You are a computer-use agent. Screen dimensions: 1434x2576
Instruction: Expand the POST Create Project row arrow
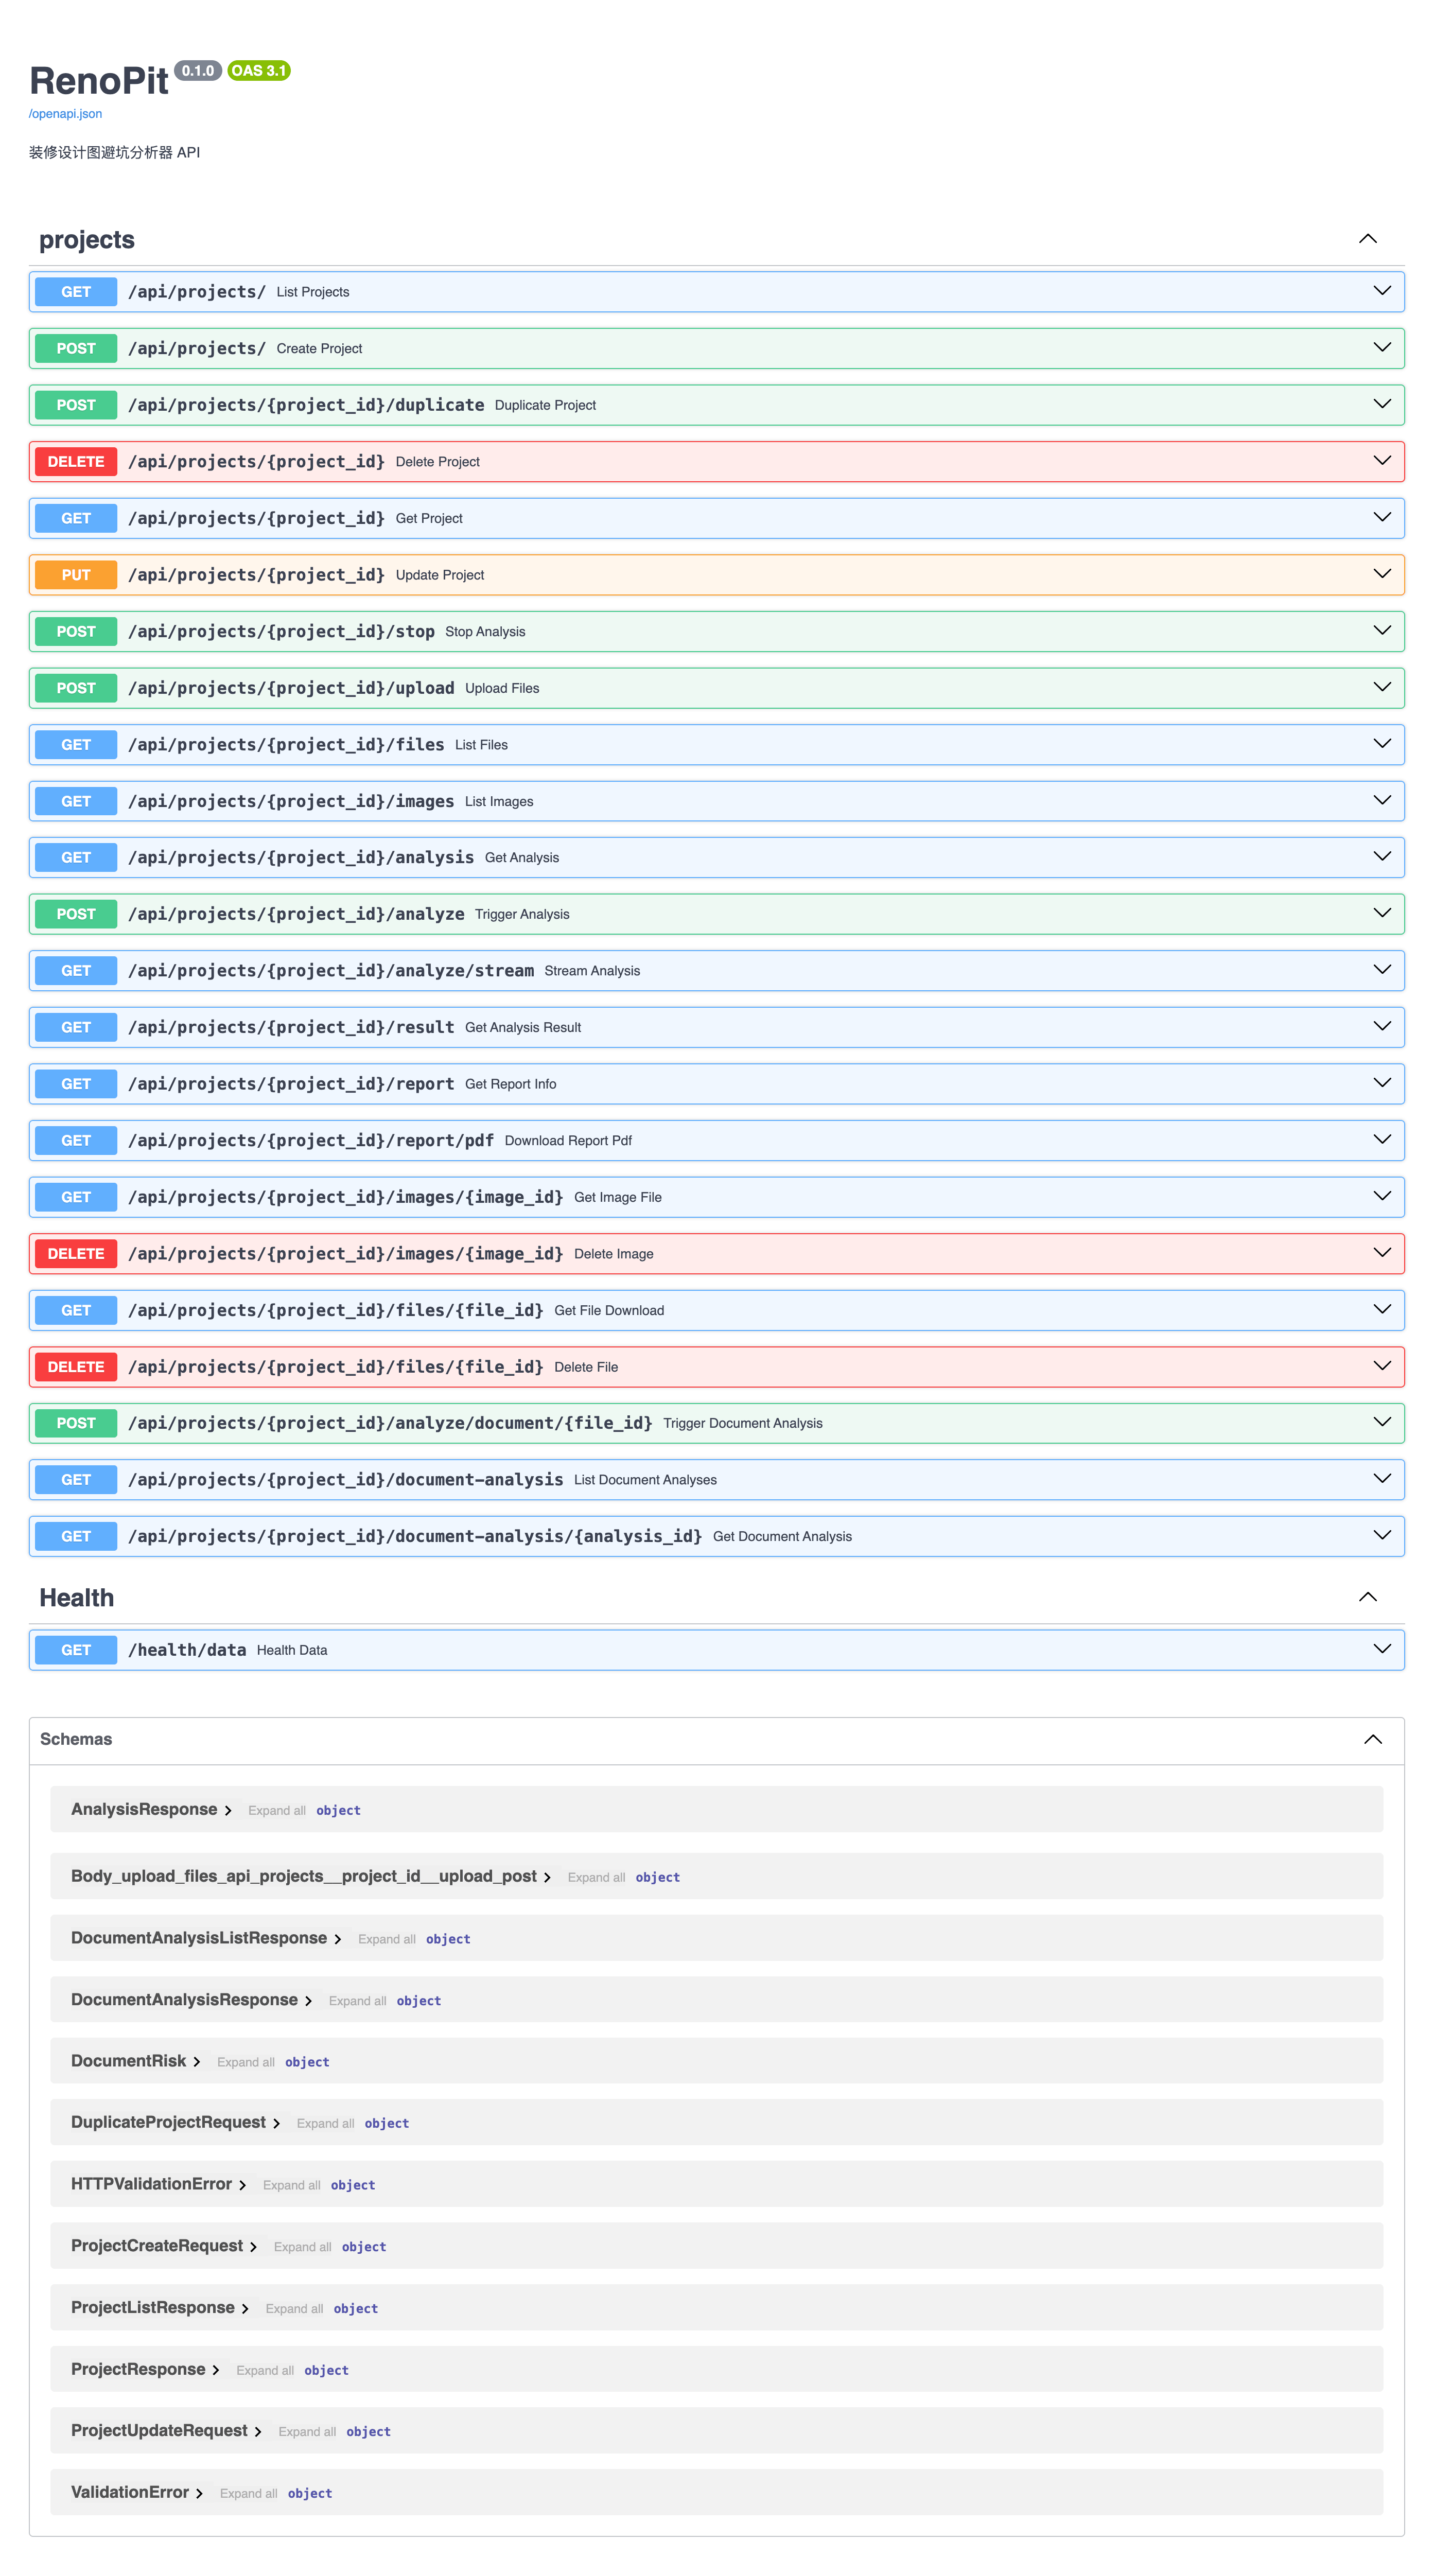(x=1382, y=348)
